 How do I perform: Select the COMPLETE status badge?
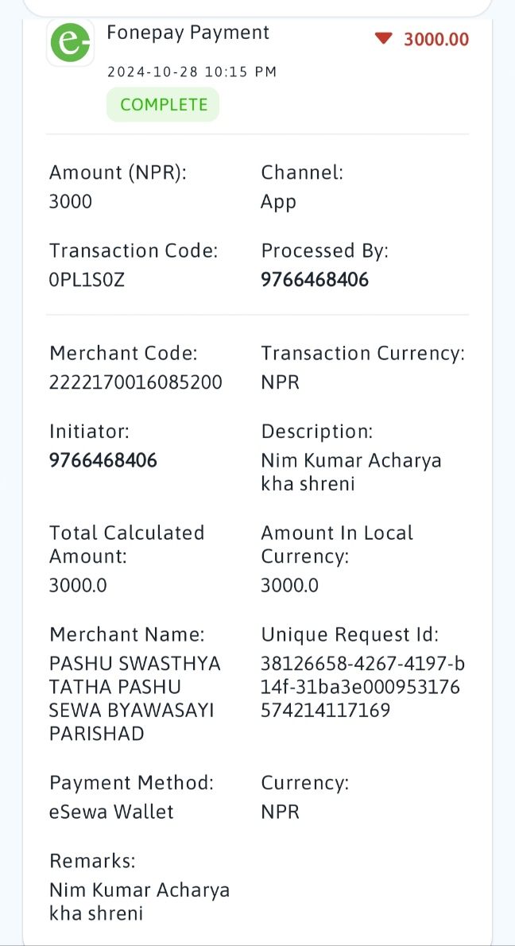point(163,104)
